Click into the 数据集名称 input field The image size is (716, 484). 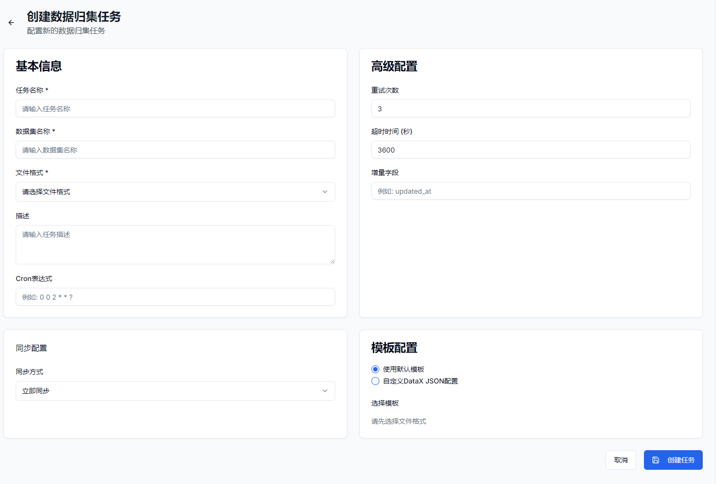point(175,150)
